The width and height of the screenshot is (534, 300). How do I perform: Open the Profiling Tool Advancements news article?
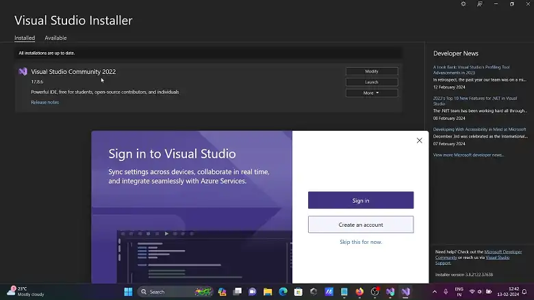pos(471,70)
